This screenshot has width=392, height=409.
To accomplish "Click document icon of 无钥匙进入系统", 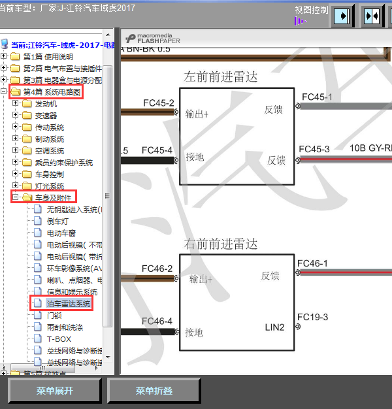I will tap(38, 210).
